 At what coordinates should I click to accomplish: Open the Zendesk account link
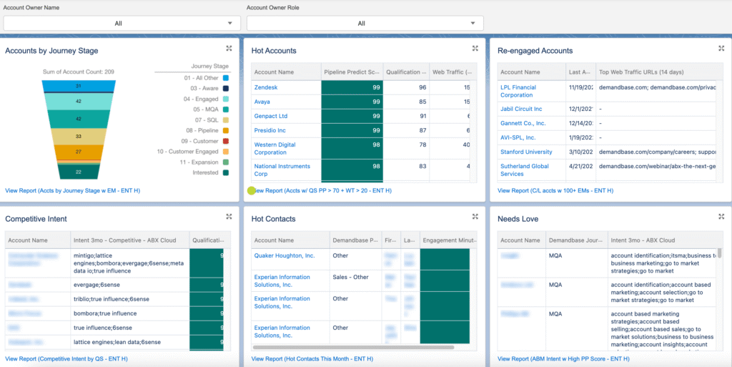click(266, 87)
